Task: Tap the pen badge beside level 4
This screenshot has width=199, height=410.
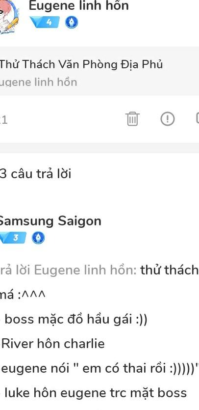Action: [71, 23]
